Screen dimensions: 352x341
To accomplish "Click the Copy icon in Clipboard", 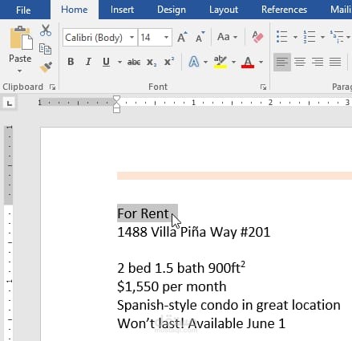I will [45, 49].
